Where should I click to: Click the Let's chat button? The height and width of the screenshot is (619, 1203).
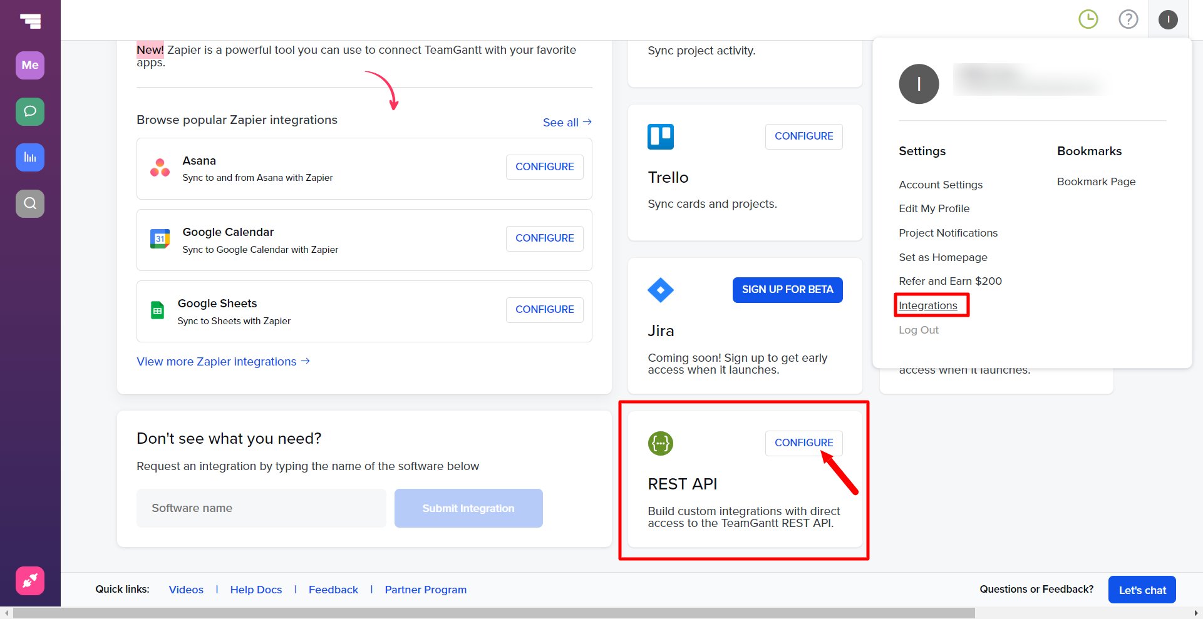tap(1142, 590)
